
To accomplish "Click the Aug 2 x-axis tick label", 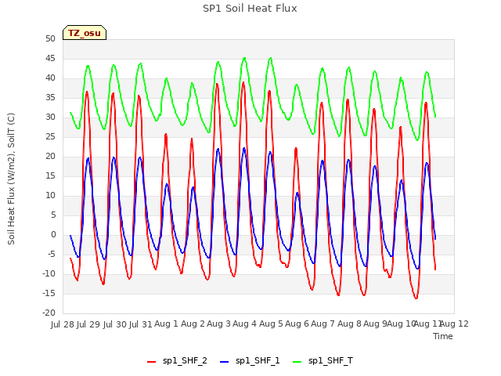I will click(193, 324).
